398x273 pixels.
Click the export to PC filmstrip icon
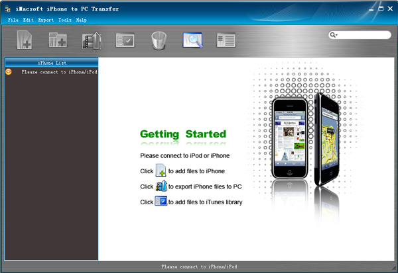point(91,40)
